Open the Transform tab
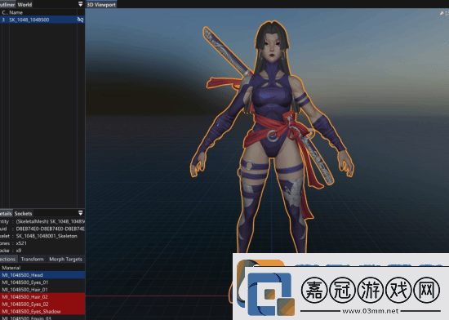The image size is (449, 320). point(32,259)
